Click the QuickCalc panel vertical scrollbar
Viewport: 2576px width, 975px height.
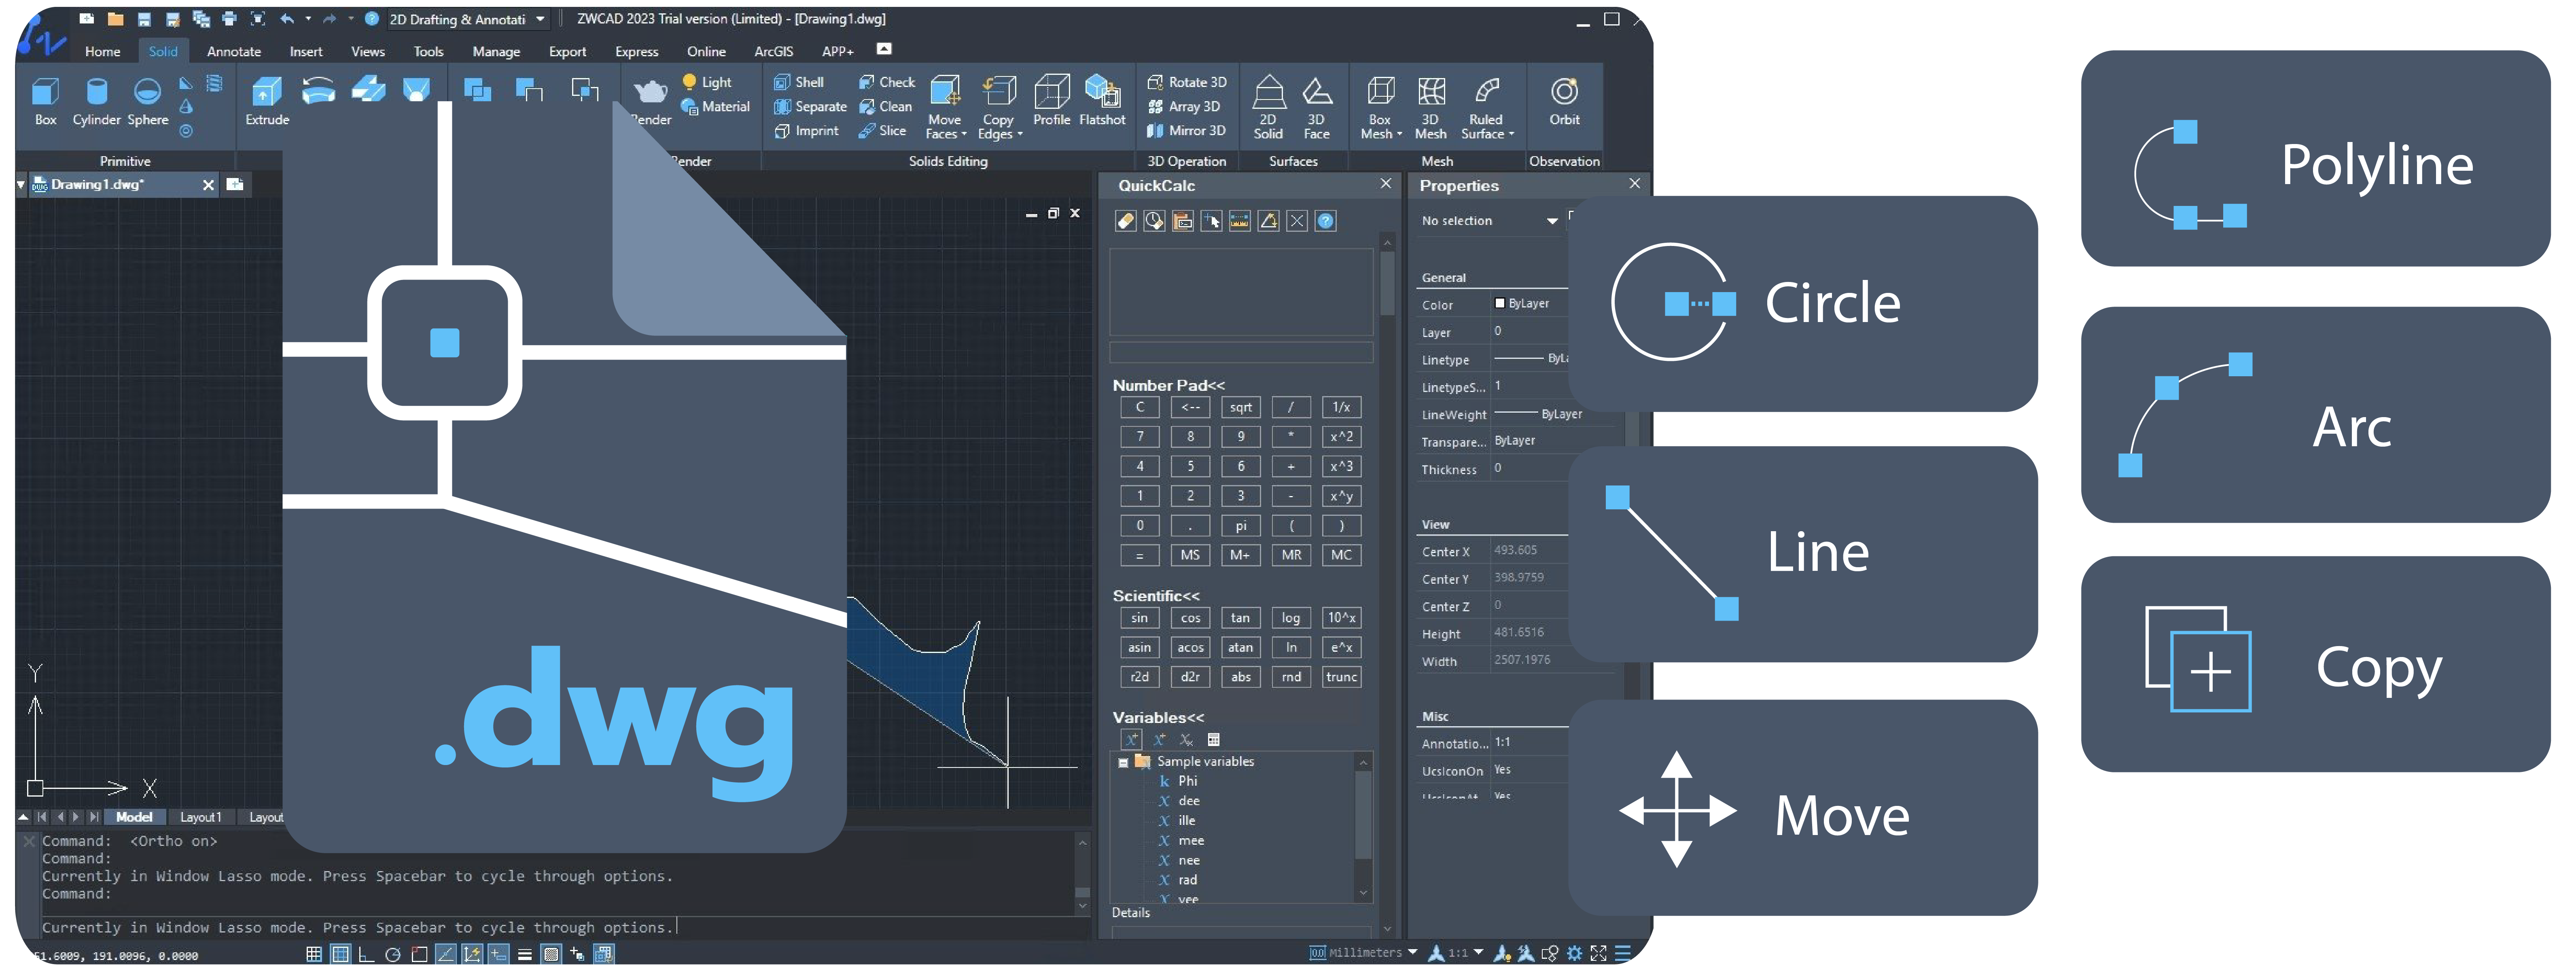pyautogui.click(x=1387, y=584)
